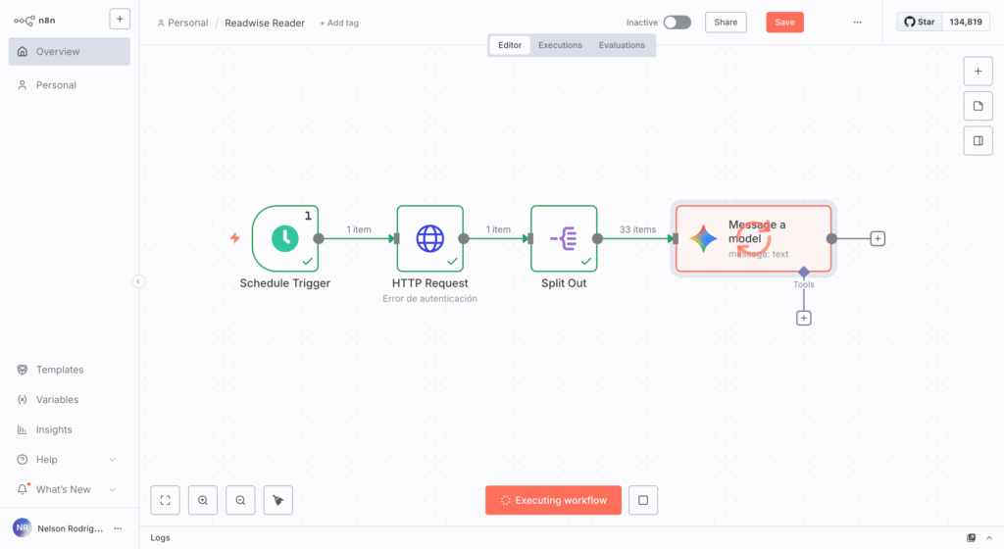Screen dimensions: 1004x549
Task: Open Personal in the sidebar
Action: point(70,85)
